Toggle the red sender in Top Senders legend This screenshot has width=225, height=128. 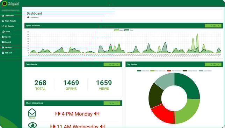pyautogui.click(x=174, y=71)
